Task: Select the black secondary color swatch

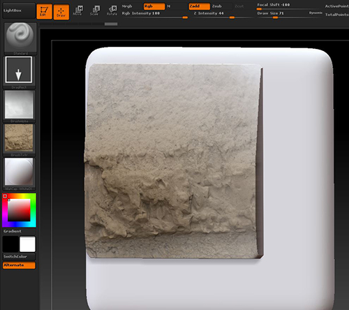Action: click(10, 244)
